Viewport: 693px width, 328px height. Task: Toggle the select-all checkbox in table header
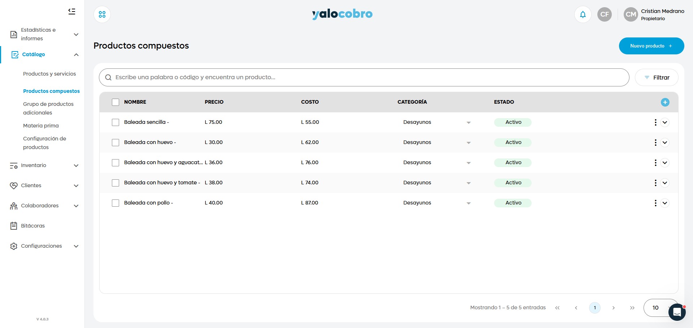click(115, 102)
